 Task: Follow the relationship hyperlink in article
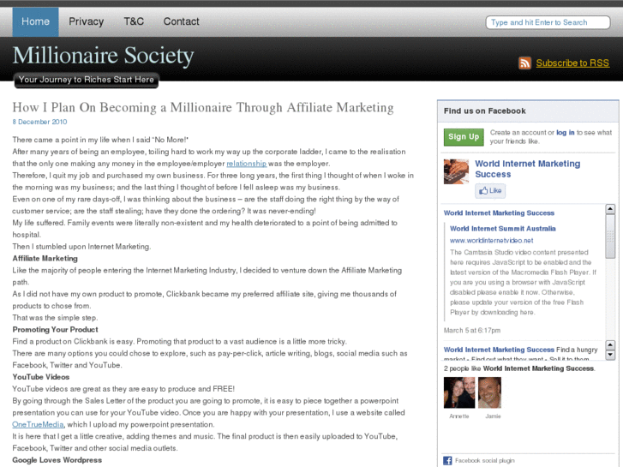[246, 164]
